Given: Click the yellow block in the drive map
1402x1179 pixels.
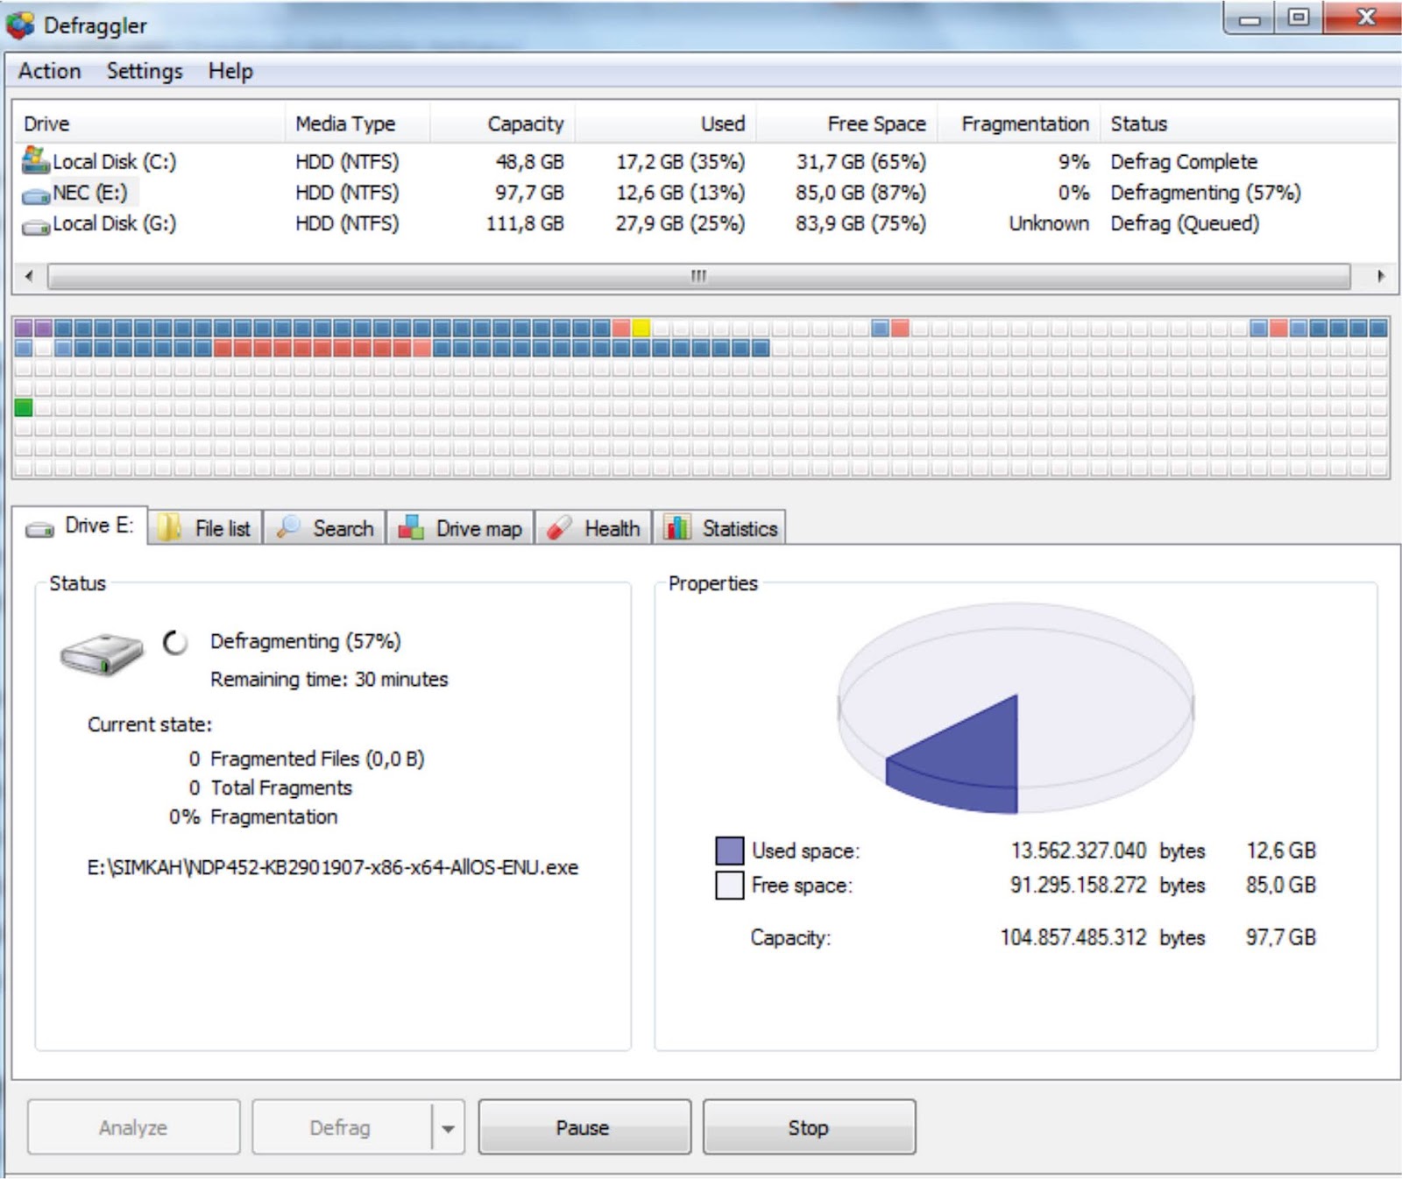Looking at the screenshot, I should point(641,328).
